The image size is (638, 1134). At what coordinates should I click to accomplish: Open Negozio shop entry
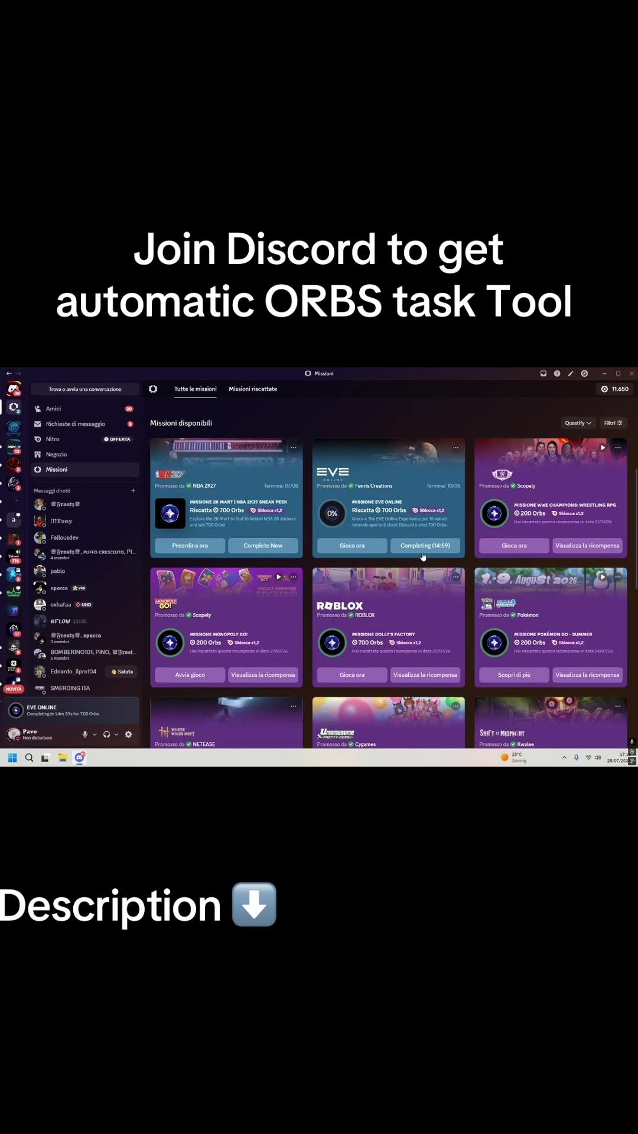85,454
